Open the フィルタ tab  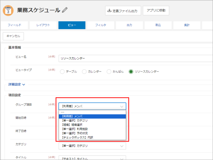point(101,25)
